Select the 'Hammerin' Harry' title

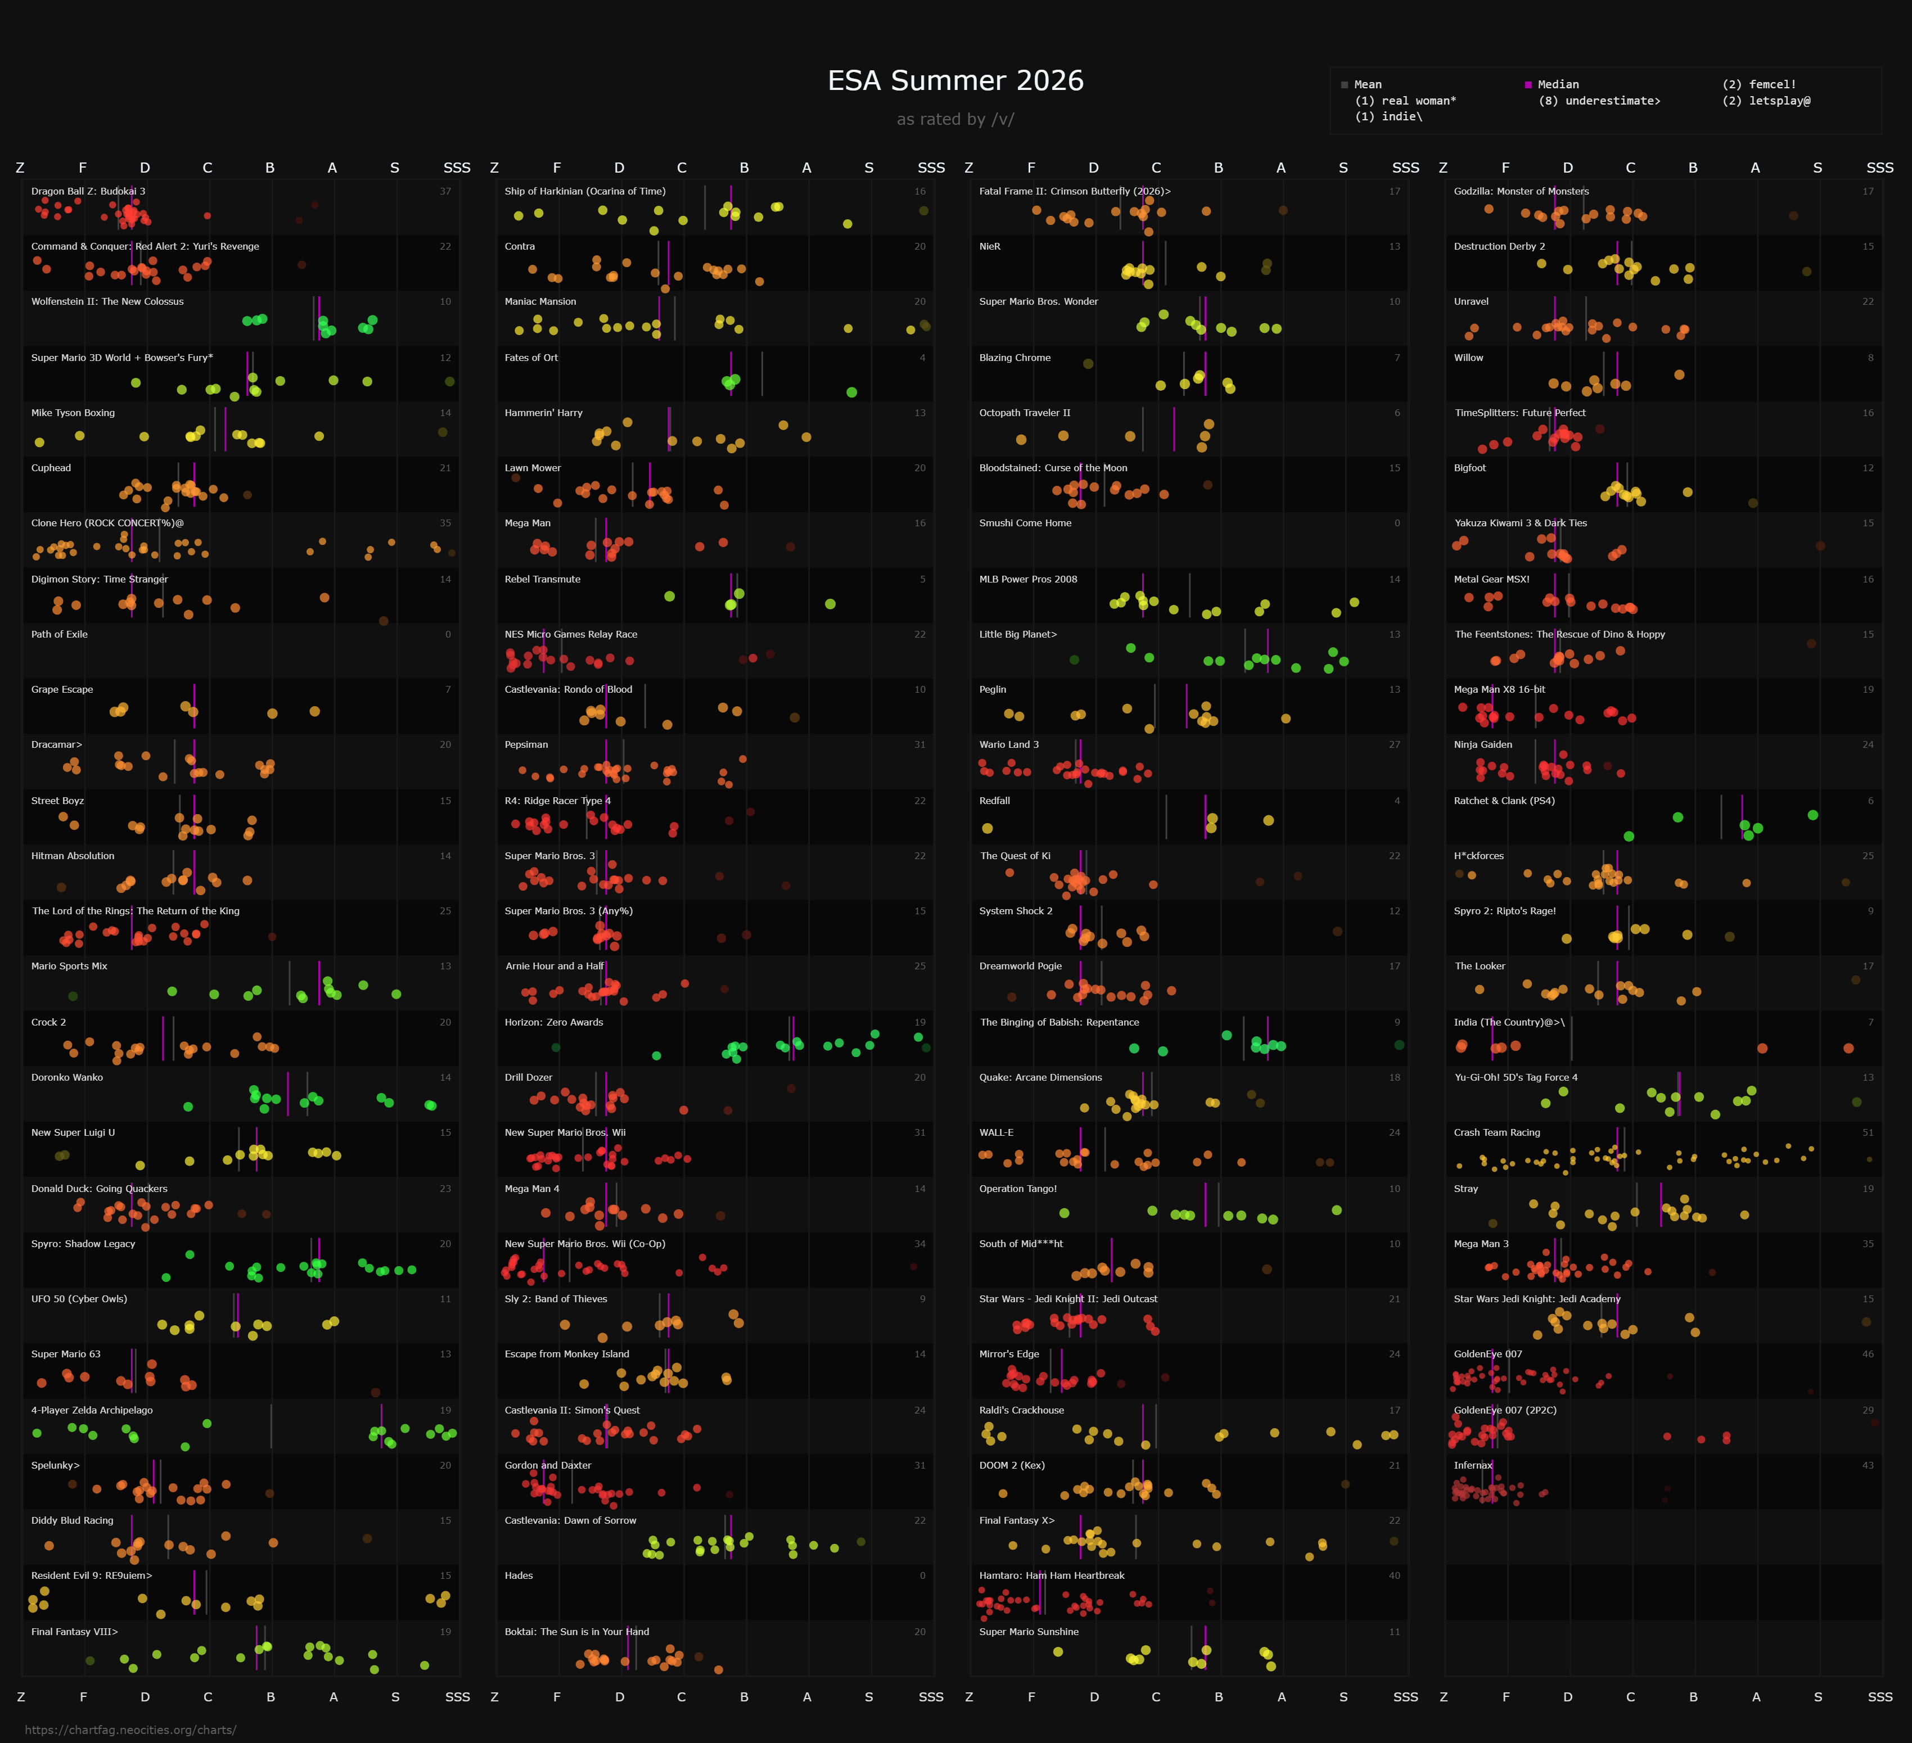(543, 413)
